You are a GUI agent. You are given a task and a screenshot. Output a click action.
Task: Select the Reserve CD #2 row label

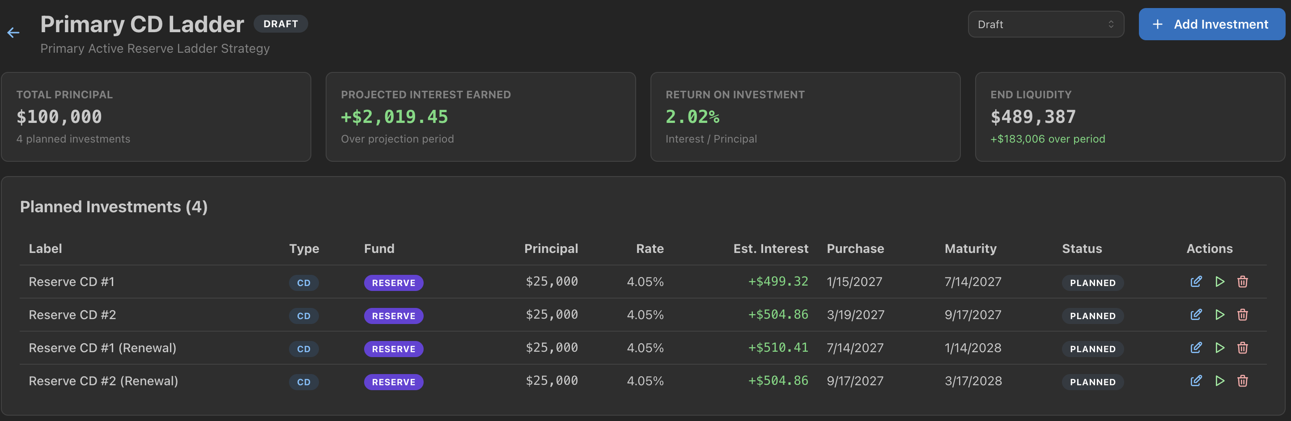pyautogui.click(x=72, y=314)
